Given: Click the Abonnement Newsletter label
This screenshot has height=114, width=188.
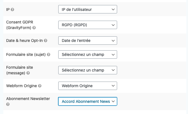Looking at the screenshot, I should (28, 99).
